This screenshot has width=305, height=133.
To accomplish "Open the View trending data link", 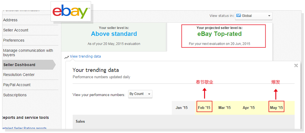I will pos(85,56).
